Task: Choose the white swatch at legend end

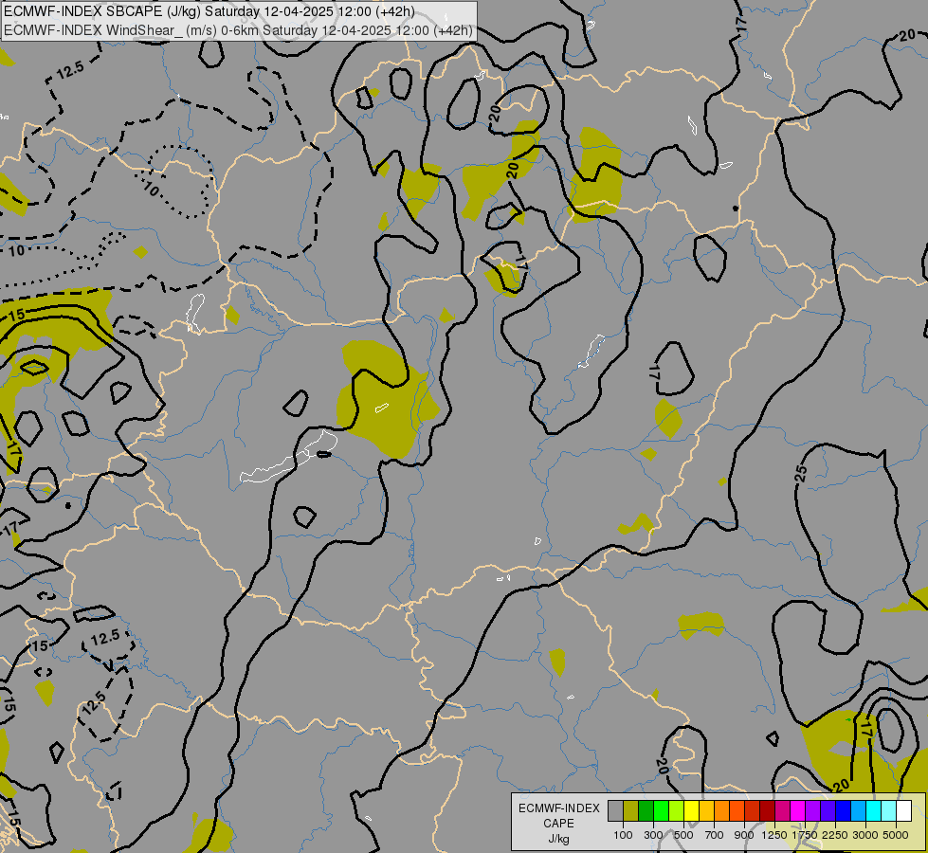Action: [x=903, y=810]
